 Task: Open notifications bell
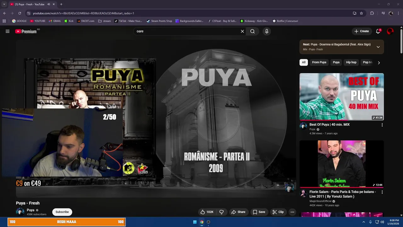point(378,31)
